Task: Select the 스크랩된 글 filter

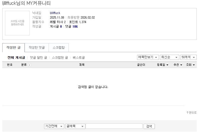Action: coord(60,57)
